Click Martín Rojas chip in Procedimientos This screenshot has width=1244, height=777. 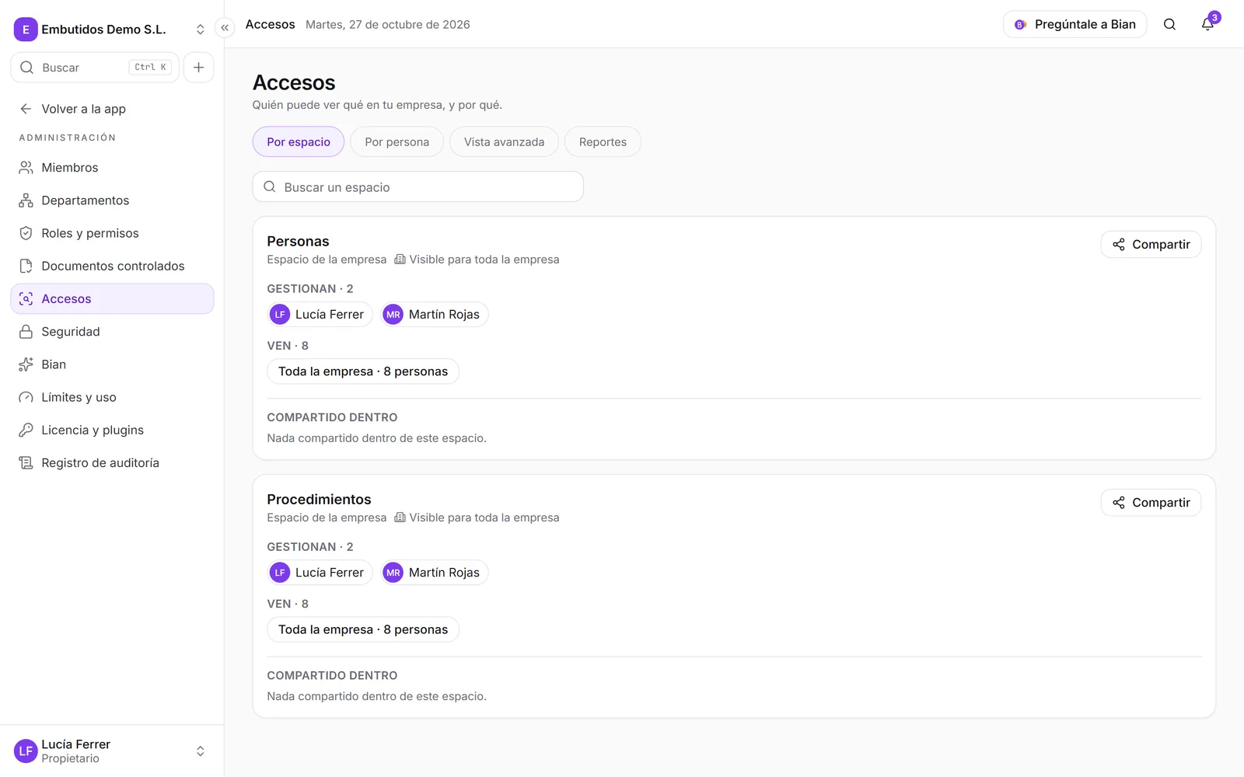435,573
